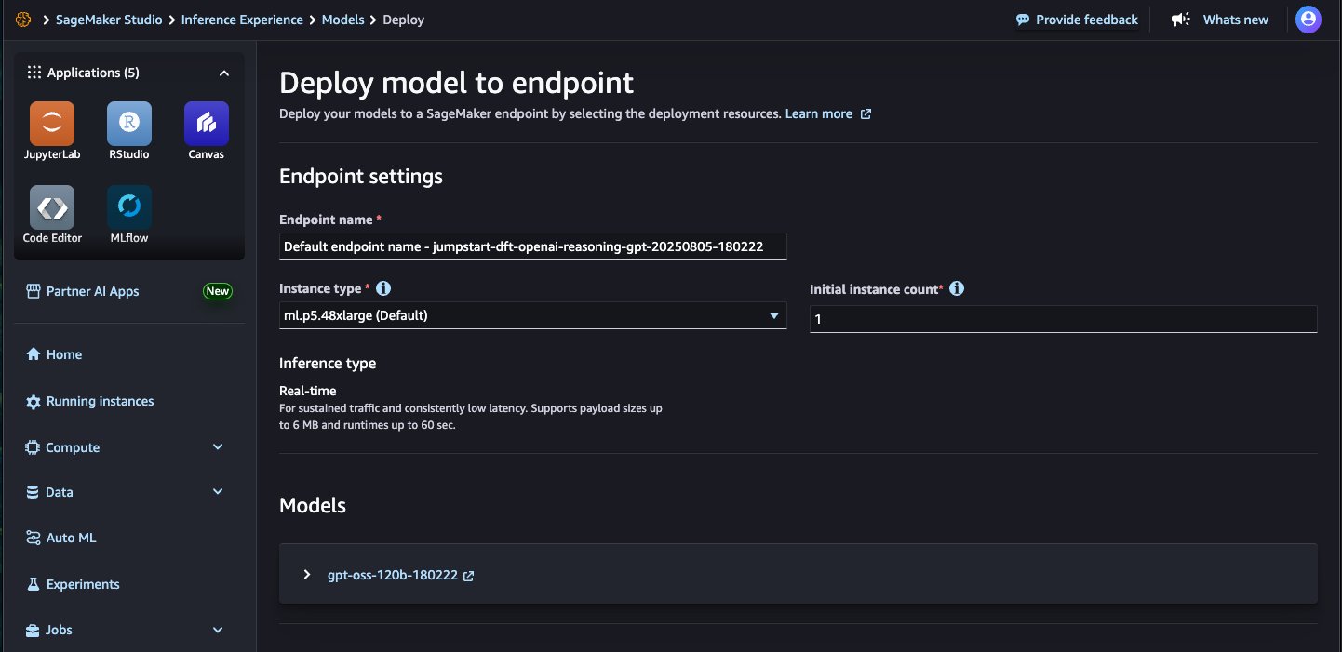Click the SageMaker logo icon
This screenshot has width=1342, height=652.
click(23, 20)
